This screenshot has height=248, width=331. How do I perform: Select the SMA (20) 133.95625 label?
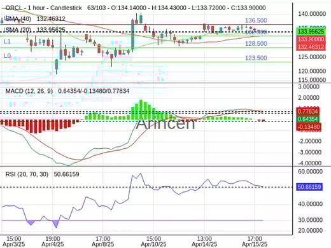pyautogui.click(x=35, y=30)
